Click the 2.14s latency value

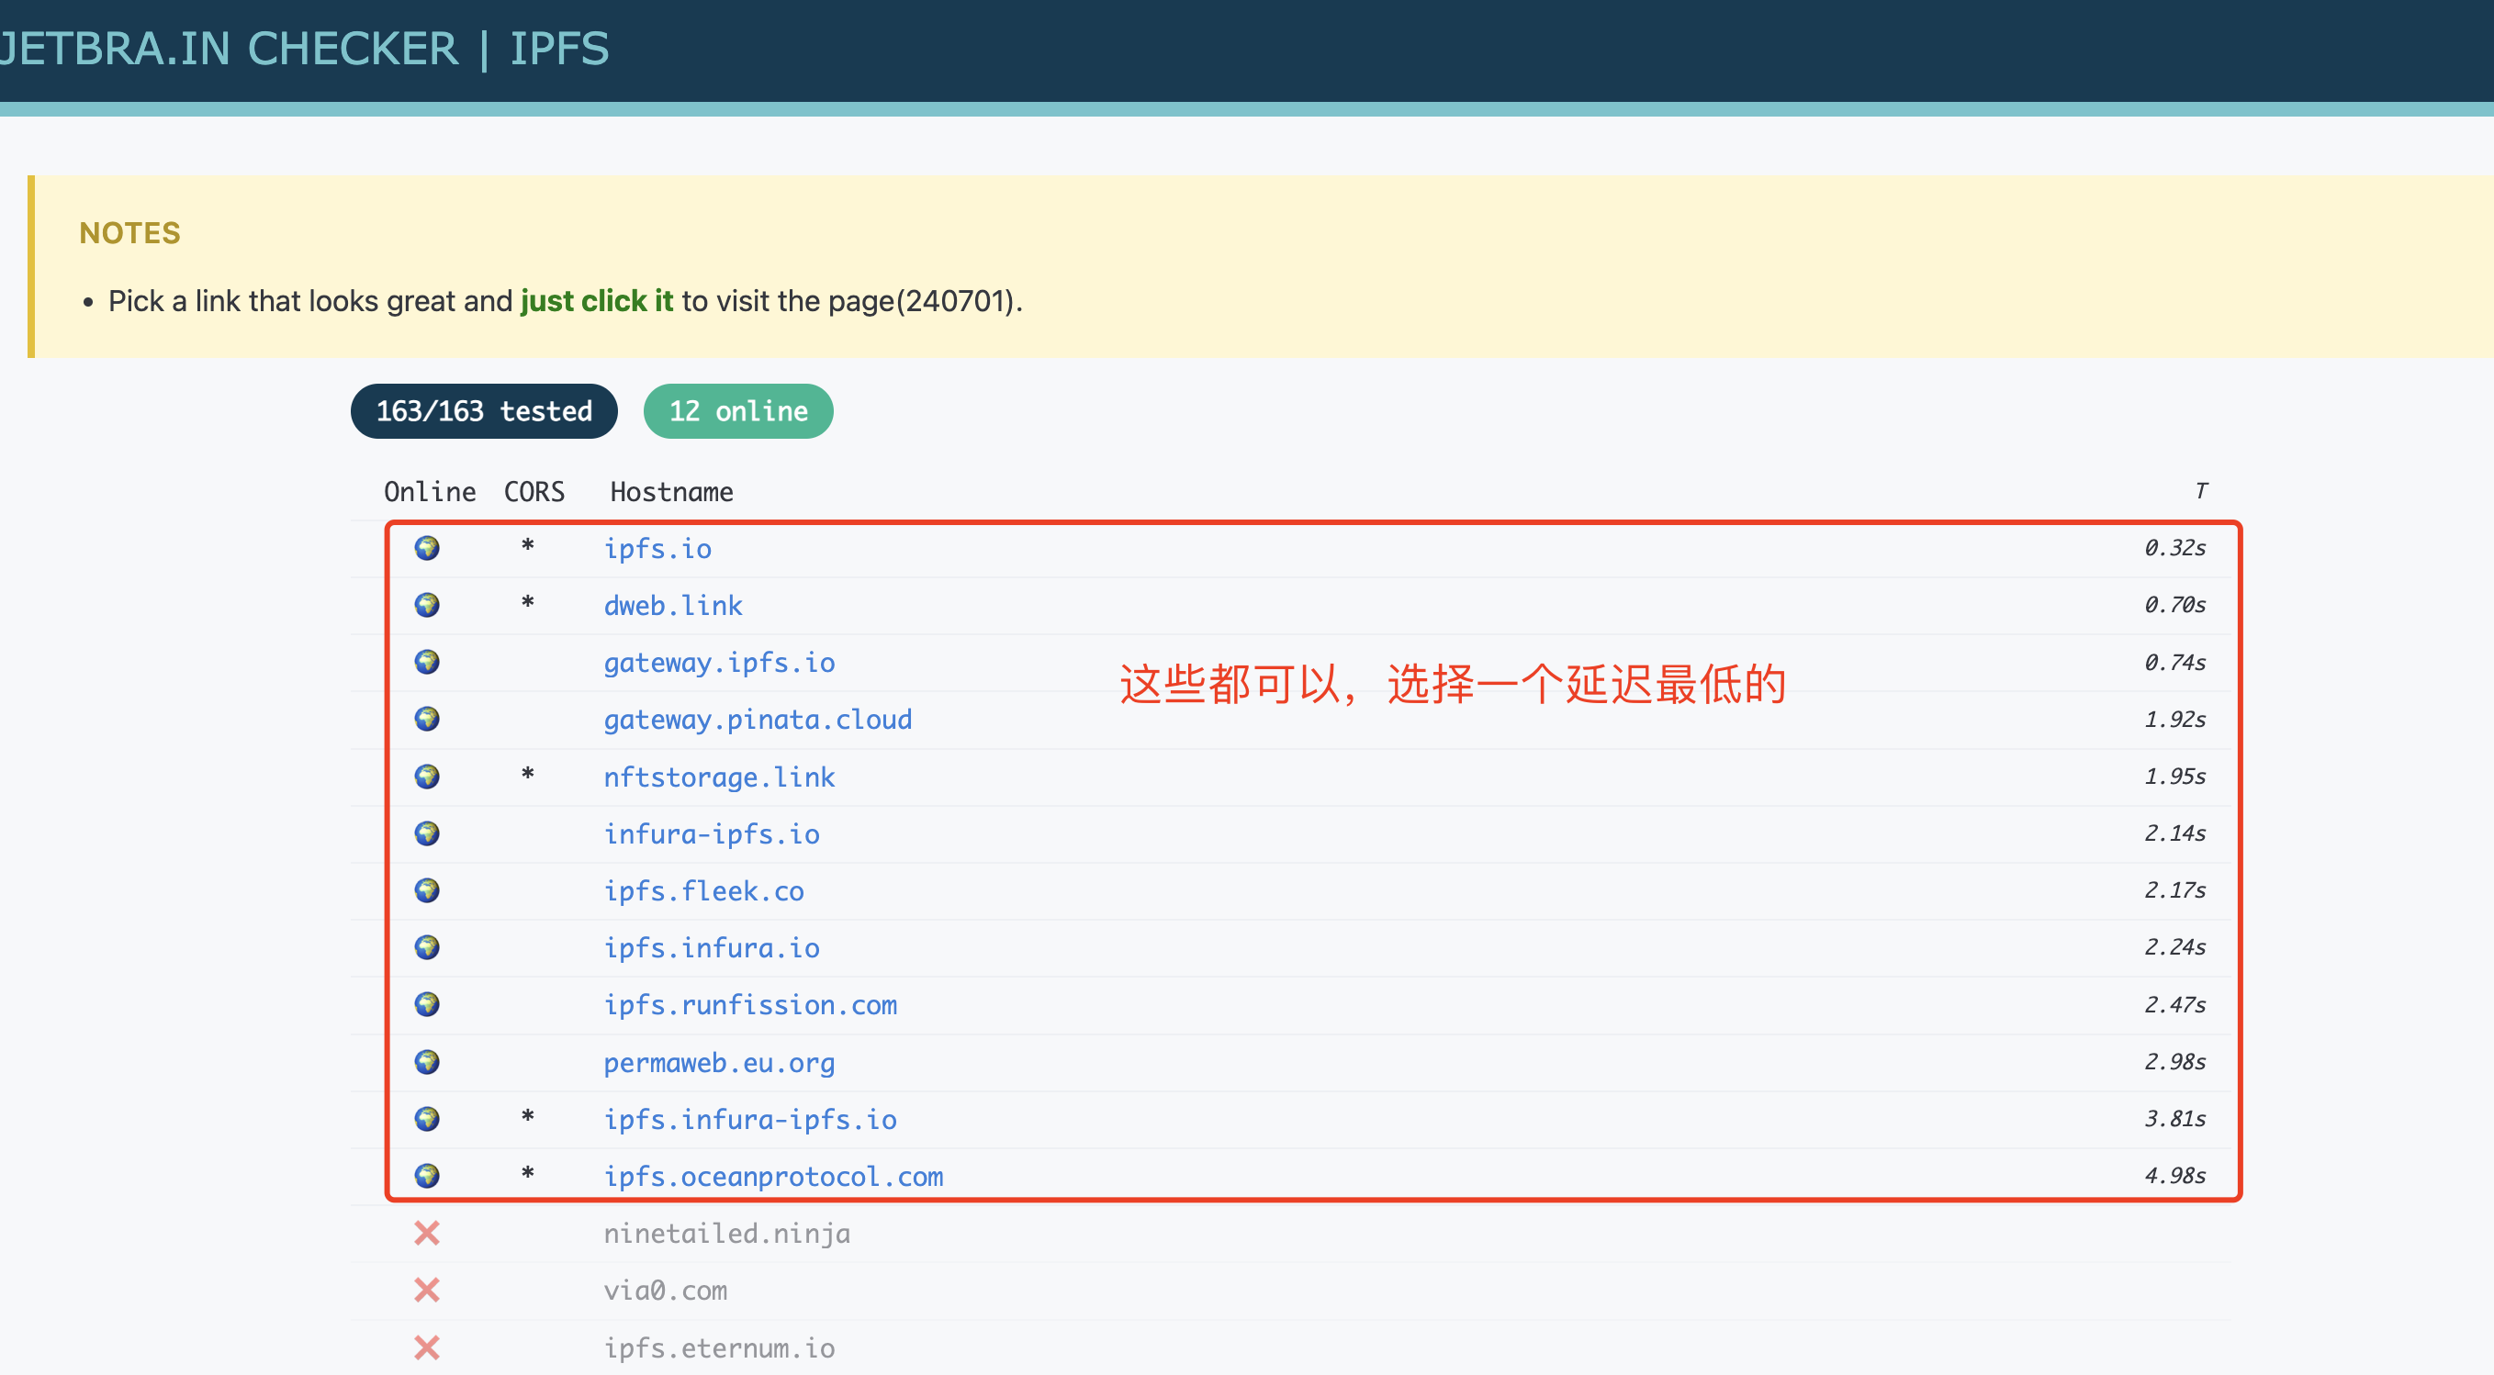2174,833
